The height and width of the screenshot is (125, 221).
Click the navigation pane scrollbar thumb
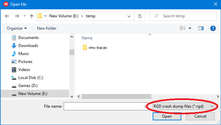[x=72, y=52]
